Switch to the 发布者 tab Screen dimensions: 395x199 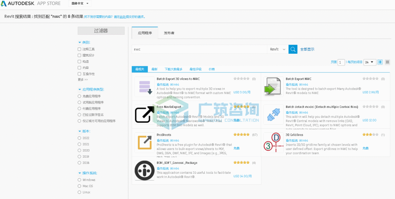[x=169, y=33]
